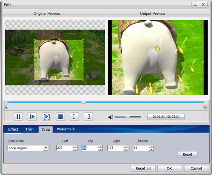The width and height of the screenshot is (212, 175).
Task: Click the time display 00:01:24 / 00:03:31
Action: coord(166,117)
